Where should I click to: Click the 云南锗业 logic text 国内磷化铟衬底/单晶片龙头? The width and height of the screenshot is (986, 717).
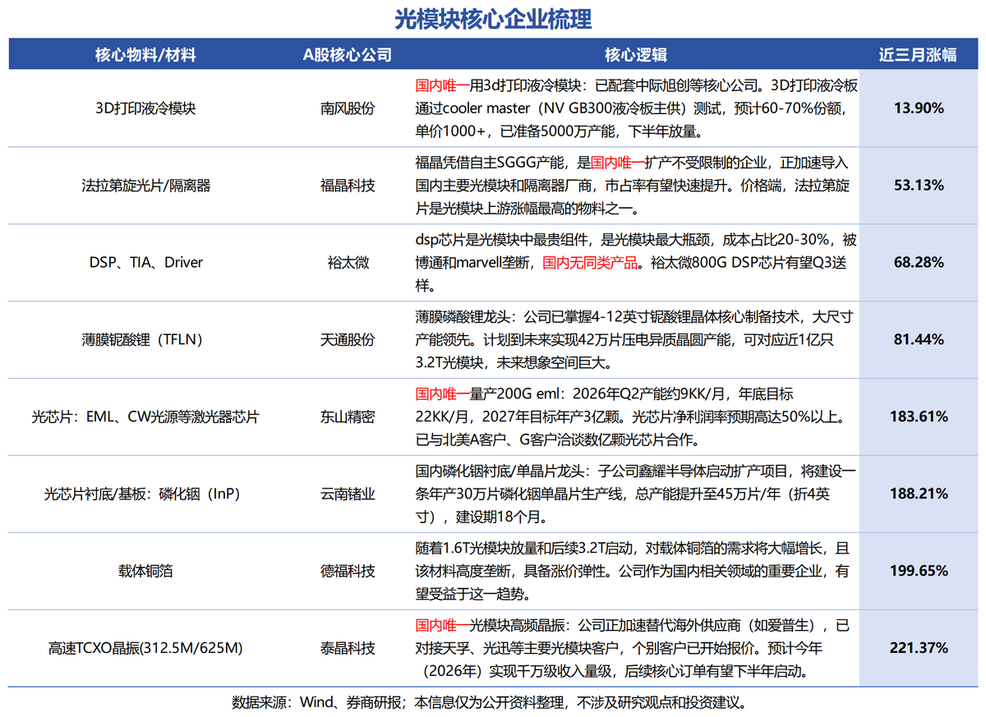click(635, 494)
